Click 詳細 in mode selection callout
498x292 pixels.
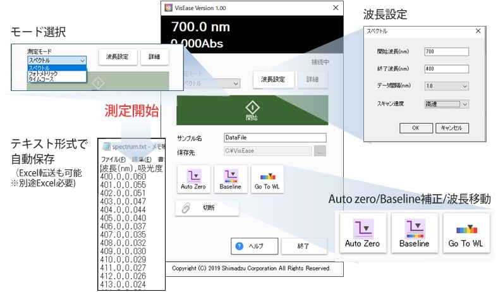tap(154, 57)
